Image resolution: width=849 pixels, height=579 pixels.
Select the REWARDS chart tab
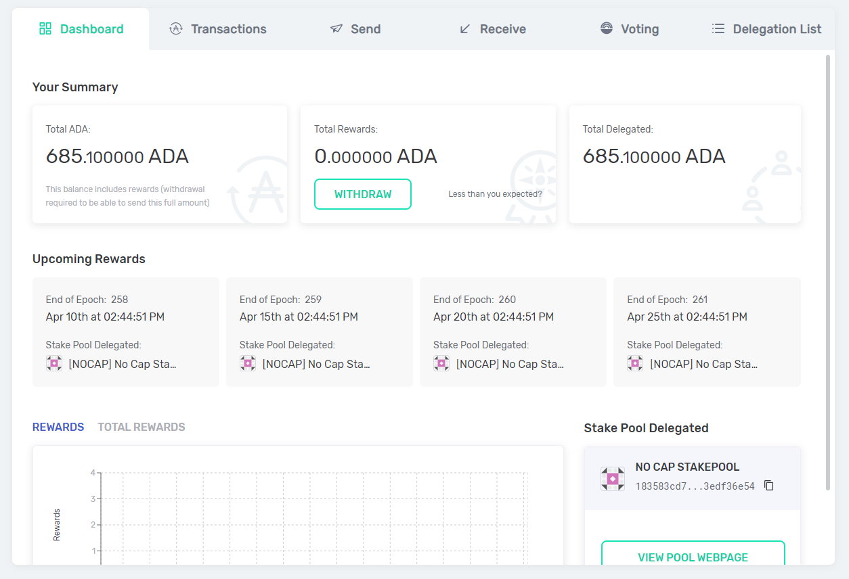[x=58, y=427]
